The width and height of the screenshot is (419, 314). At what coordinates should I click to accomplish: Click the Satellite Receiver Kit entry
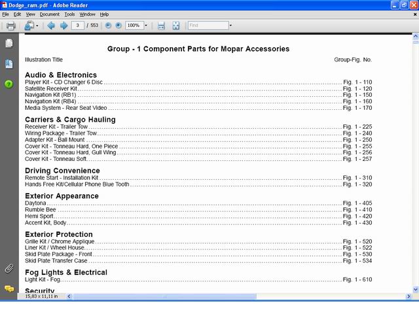pos(51,89)
